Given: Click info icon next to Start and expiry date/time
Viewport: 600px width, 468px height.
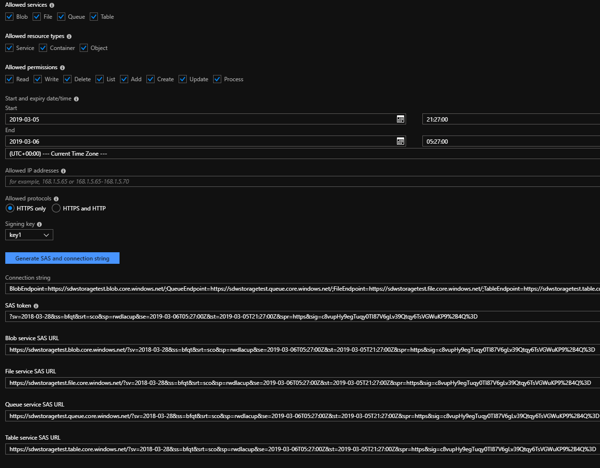Looking at the screenshot, I should tap(76, 99).
